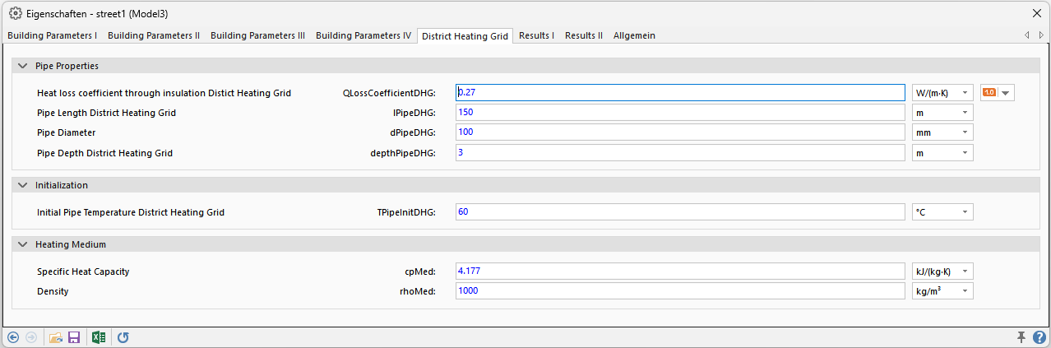Click the 'Pipe Depth District Heating Grid' label
Viewport: 1051px width, 348px height.
[x=104, y=153]
